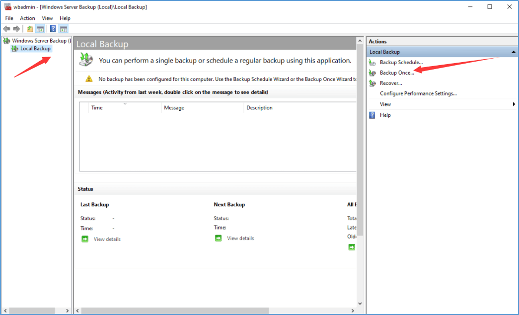Start the Backup Once wizard

pos(396,73)
